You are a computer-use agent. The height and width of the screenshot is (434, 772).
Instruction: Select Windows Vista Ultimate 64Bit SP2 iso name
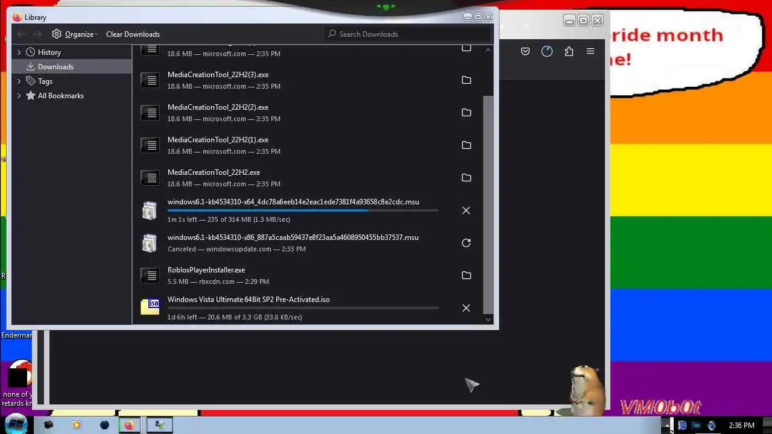click(248, 300)
